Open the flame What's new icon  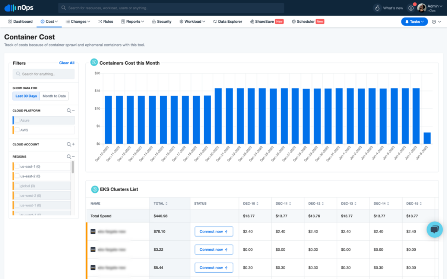coord(377,8)
